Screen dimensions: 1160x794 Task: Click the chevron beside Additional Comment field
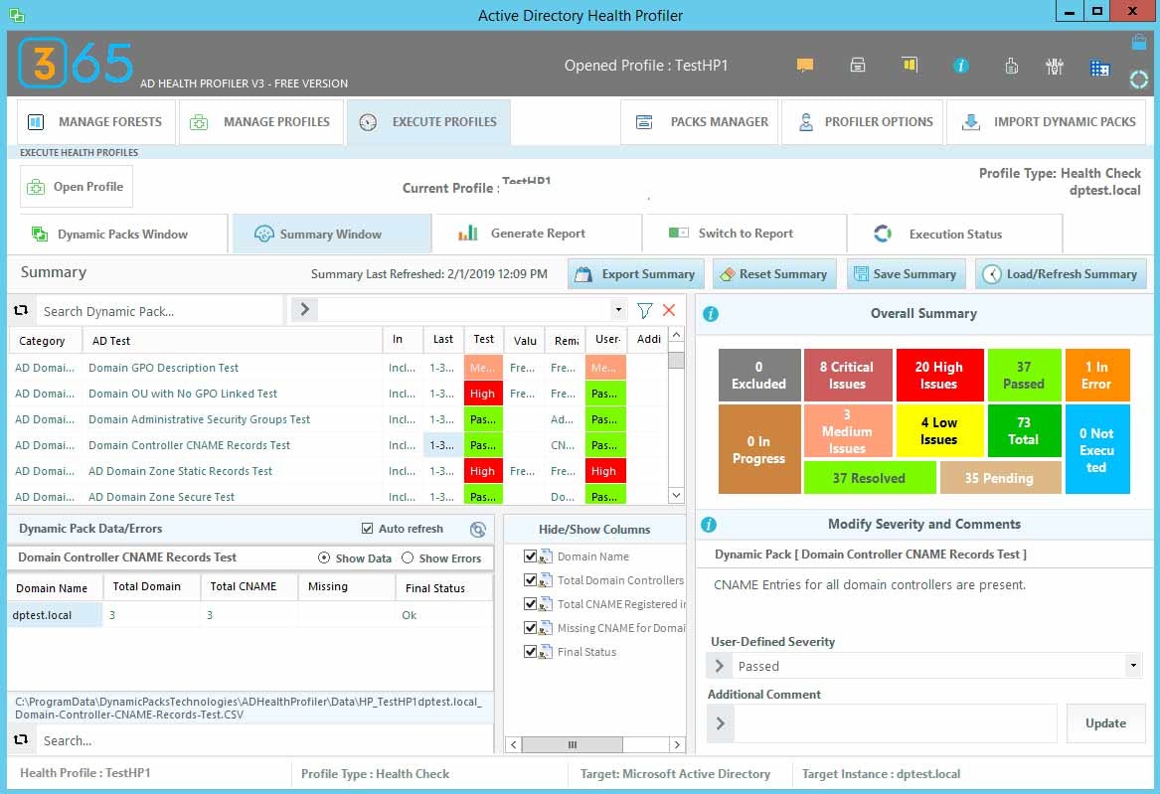721,723
